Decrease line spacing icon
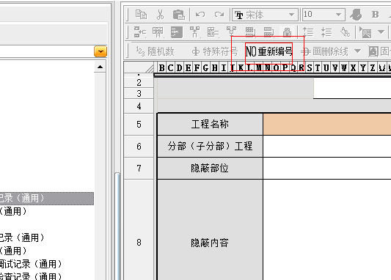The image size is (391, 280). 326,32
